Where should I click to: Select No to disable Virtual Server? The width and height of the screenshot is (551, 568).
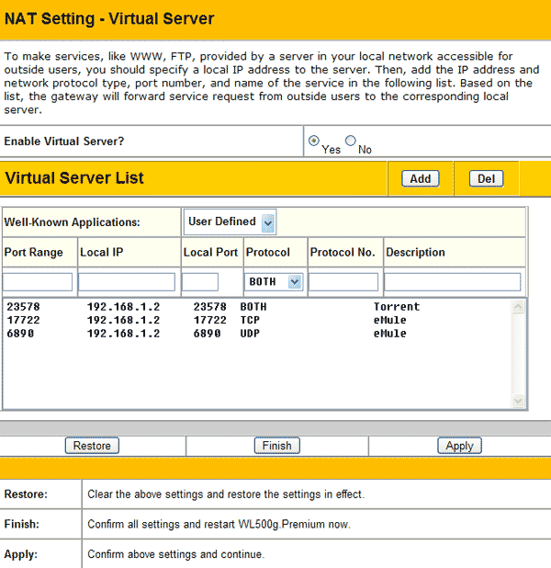350,142
